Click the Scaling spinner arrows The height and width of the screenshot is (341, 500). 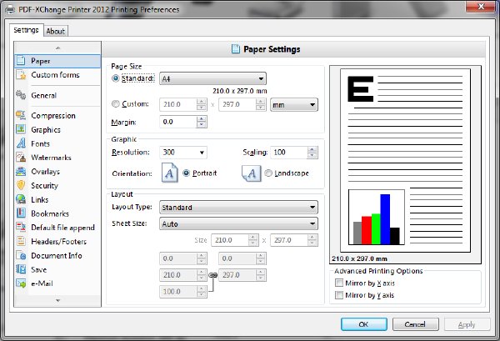click(x=312, y=153)
